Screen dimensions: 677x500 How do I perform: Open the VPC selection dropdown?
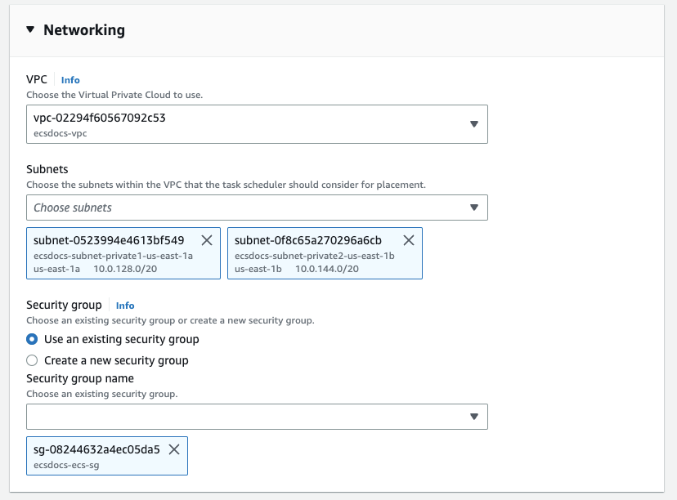pyautogui.click(x=245, y=124)
